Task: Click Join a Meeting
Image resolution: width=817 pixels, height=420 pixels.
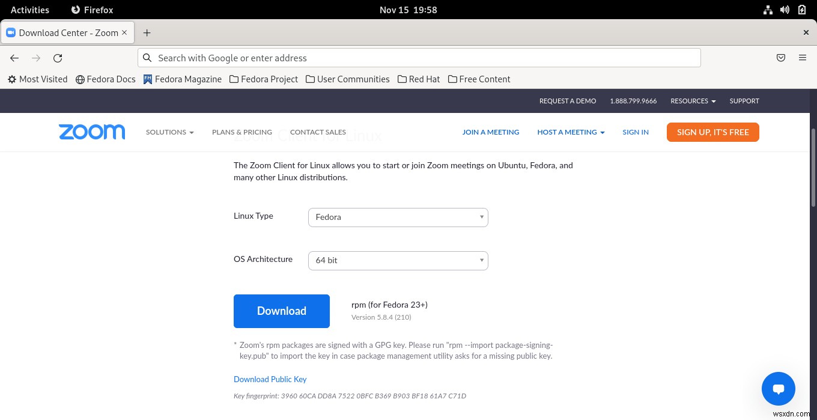Action: pos(491,132)
